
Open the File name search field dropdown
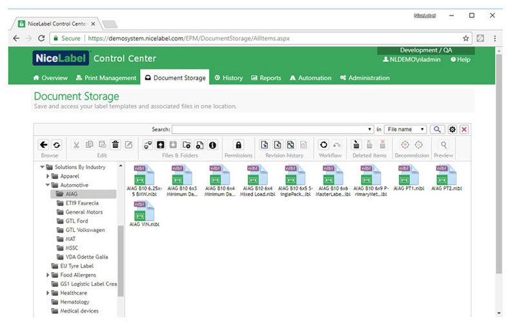[405, 130]
